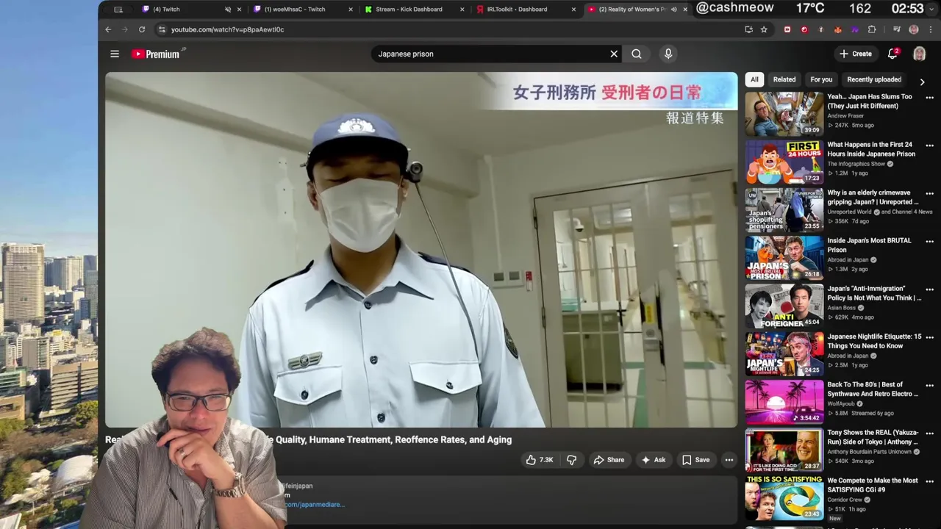Open 'First 24 Hours' Japanese Prison thumbnail
Image resolution: width=941 pixels, height=529 pixels.
click(784, 162)
